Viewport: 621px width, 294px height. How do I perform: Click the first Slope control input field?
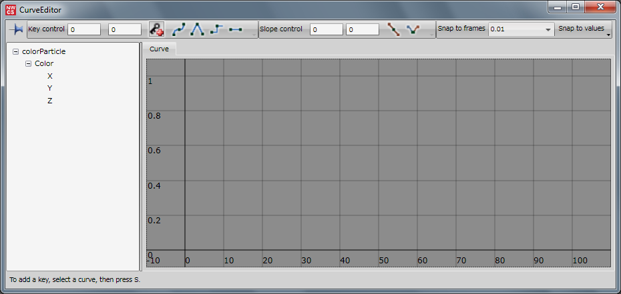(327, 30)
